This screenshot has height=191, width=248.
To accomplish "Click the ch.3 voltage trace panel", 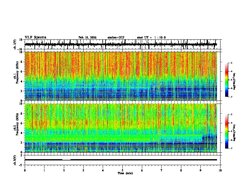I will (x=123, y=160).
